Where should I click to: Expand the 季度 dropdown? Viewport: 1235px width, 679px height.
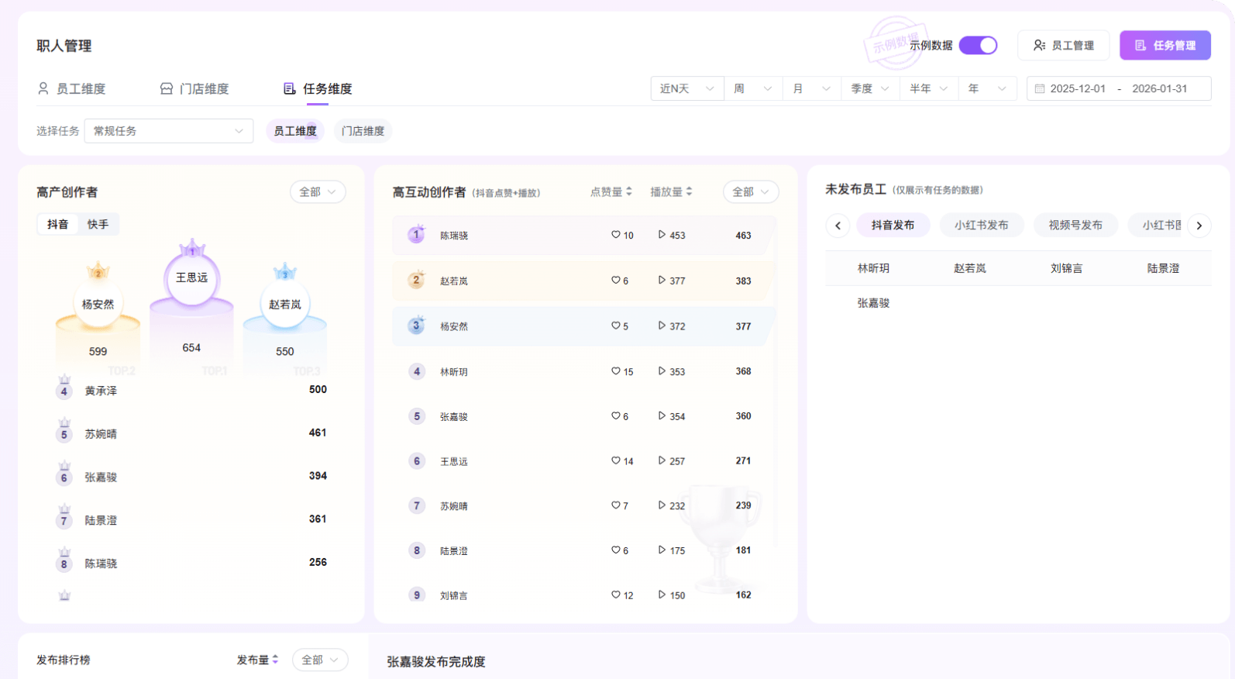[x=869, y=89]
